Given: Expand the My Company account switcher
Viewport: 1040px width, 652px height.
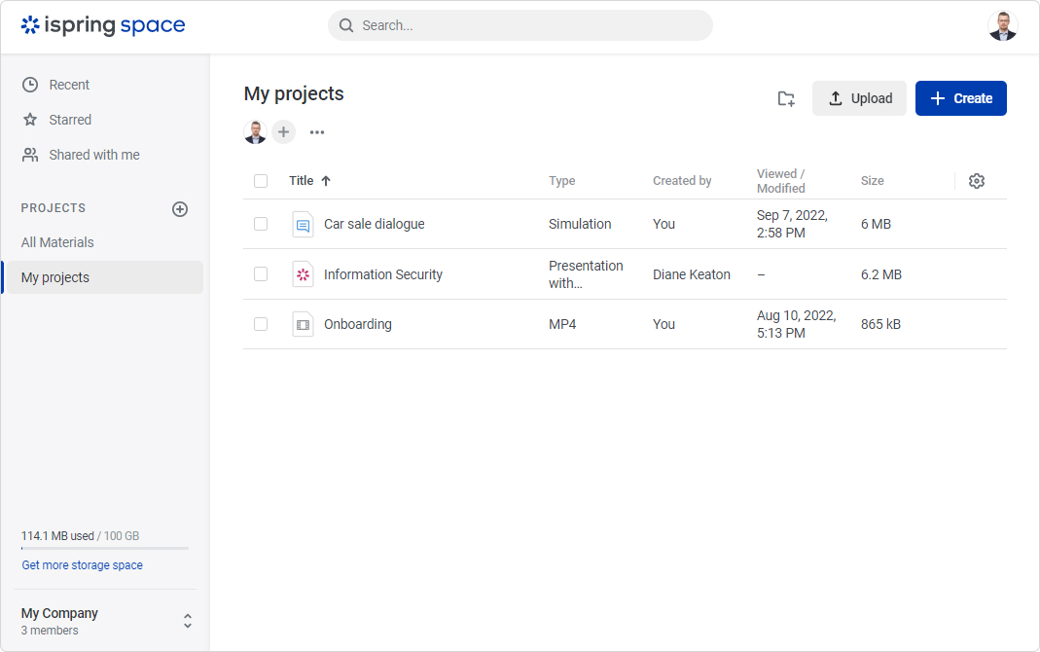Looking at the screenshot, I should (x=188, y=621).
